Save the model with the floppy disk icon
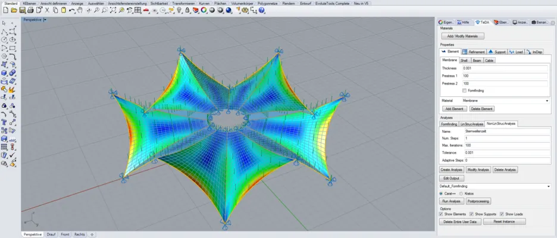Image resolution: width=557 pixels, height=238 pixels. click(22, 10)
